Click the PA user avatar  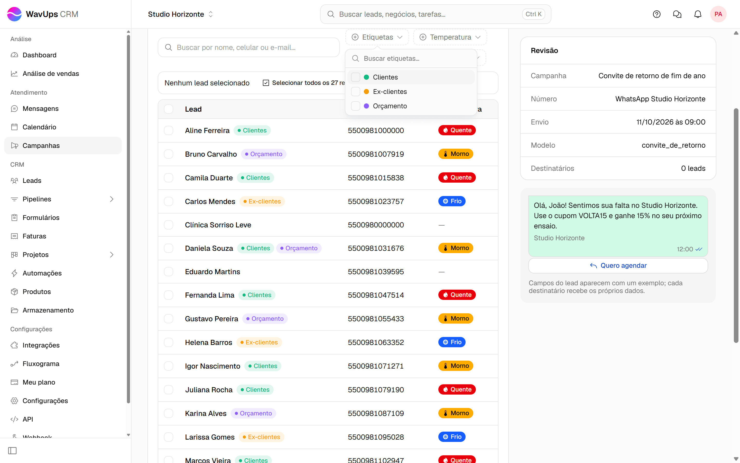tap(718, 14)
